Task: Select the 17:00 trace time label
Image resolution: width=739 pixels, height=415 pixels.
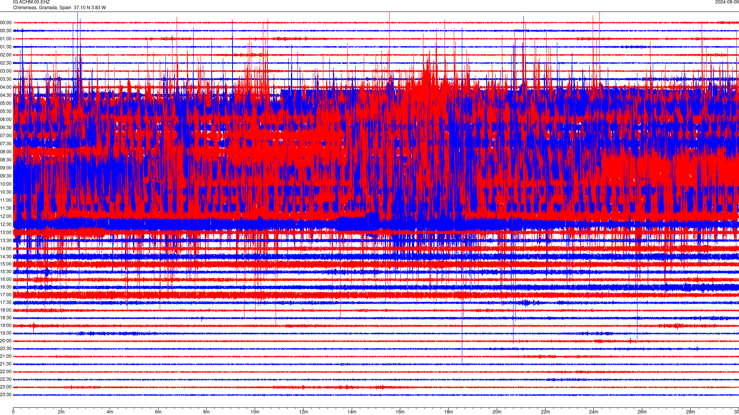Action: tap(6, 295)
